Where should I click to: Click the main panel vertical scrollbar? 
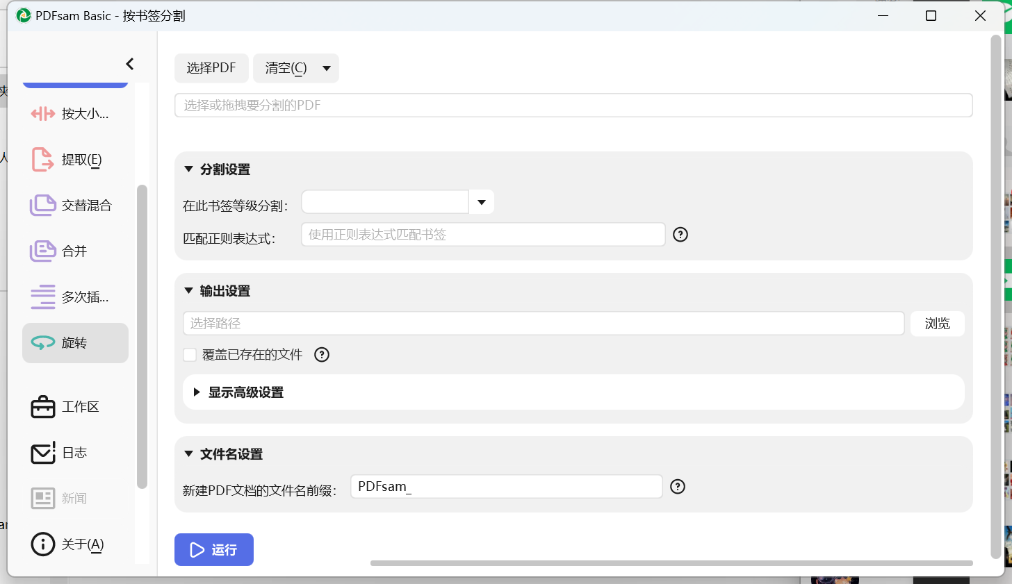(x=995, y=297)
